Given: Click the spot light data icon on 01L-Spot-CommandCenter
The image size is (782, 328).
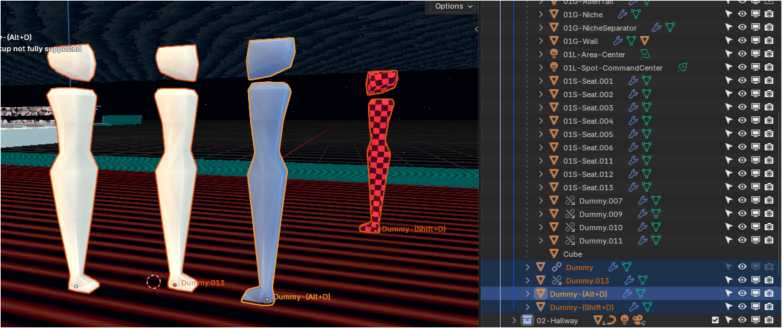Looking at the screenshot, I should (x=683, y=68).
